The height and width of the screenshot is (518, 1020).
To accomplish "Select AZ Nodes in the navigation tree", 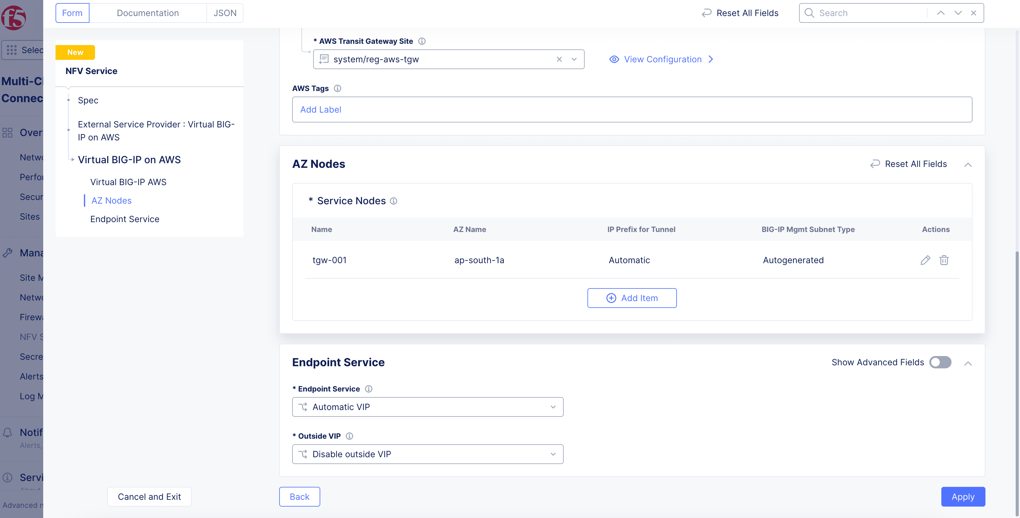I will click(111, 201).
